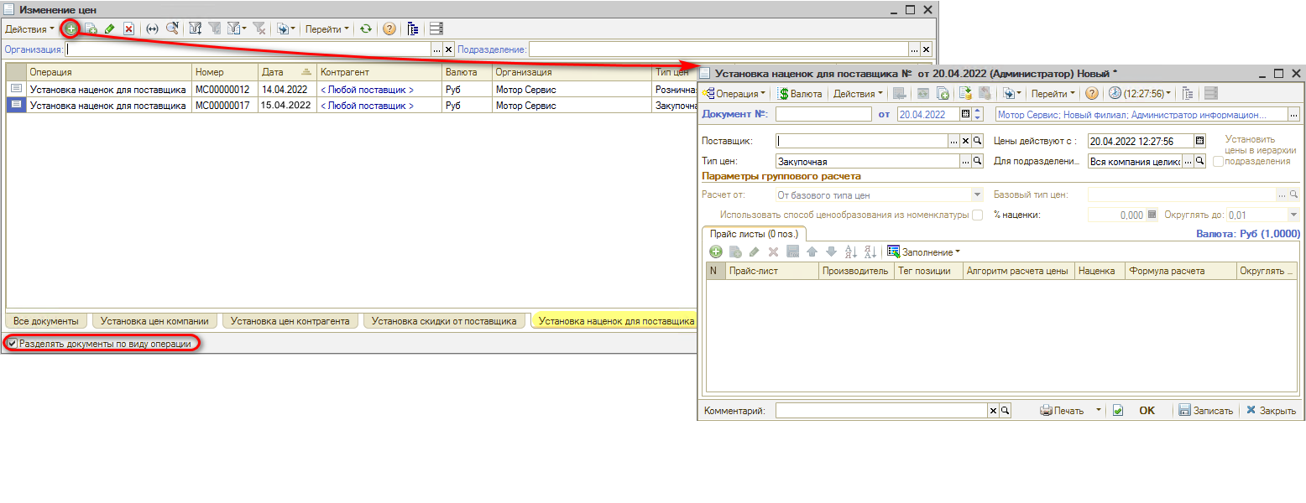Open the Заполнение dropdown
1306x503 pixels.
pos(924,251)
